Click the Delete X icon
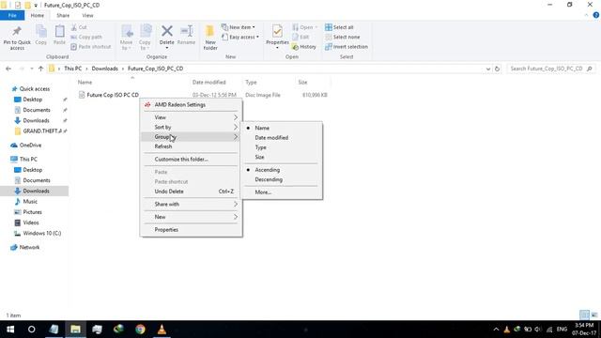Screen dimensions: 601x338 [x=167, y=31]
